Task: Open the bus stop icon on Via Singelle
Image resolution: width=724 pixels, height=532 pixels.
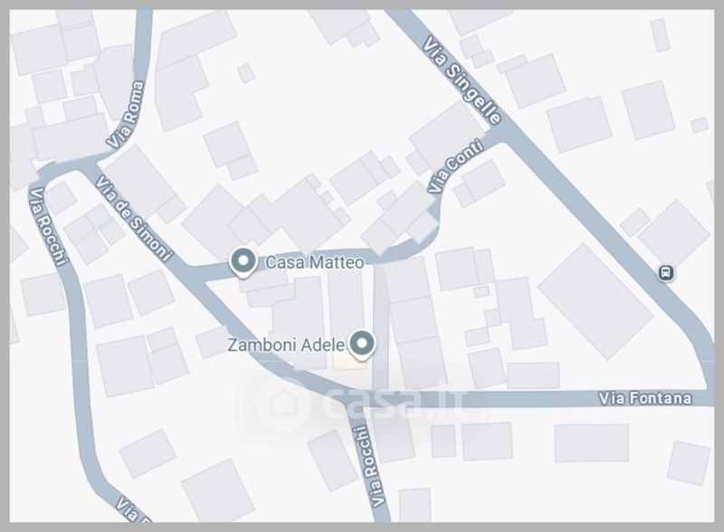Action: [666, 272]
